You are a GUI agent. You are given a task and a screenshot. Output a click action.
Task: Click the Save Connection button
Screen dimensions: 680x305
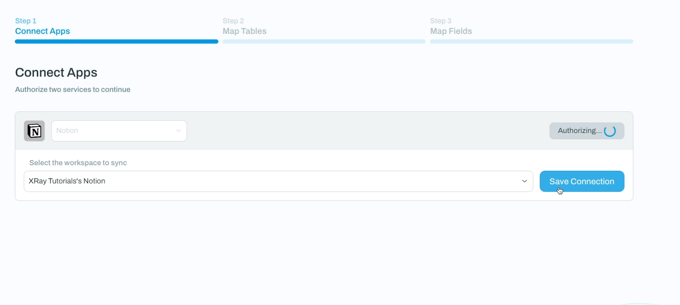(x=582, y=181)
